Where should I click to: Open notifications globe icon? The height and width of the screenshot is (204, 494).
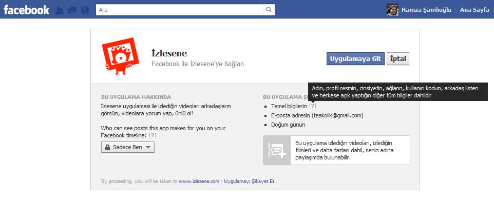click(x=85, y=10)
